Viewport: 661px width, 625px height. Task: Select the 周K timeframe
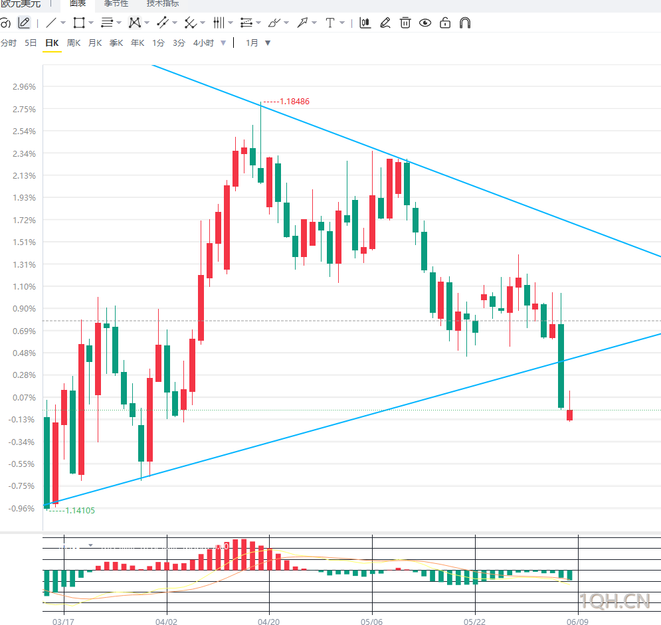[74, 43]
